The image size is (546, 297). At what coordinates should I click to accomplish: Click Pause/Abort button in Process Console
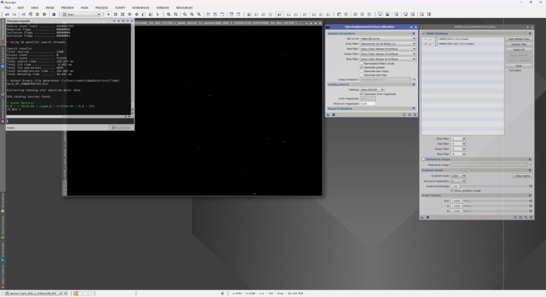[121, 128]
